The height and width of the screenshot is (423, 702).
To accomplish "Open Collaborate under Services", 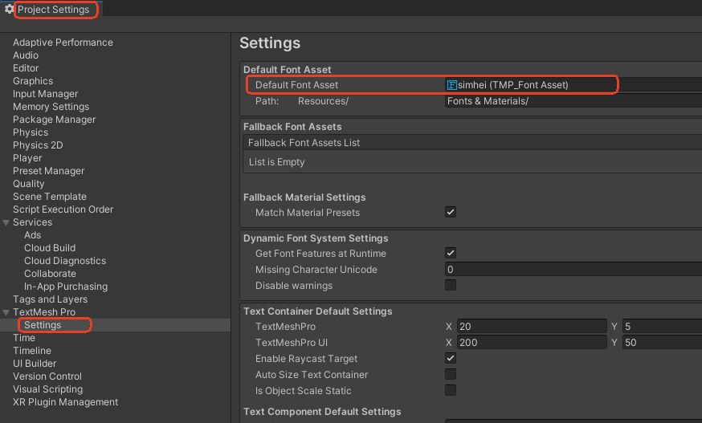I will (x=50, y=274).
